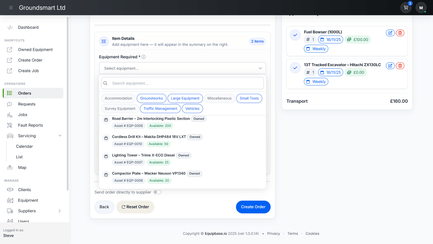Delete the Fuel Bowser order item
The height and width of the screenshot is (244, 433).
click(400, 33)
